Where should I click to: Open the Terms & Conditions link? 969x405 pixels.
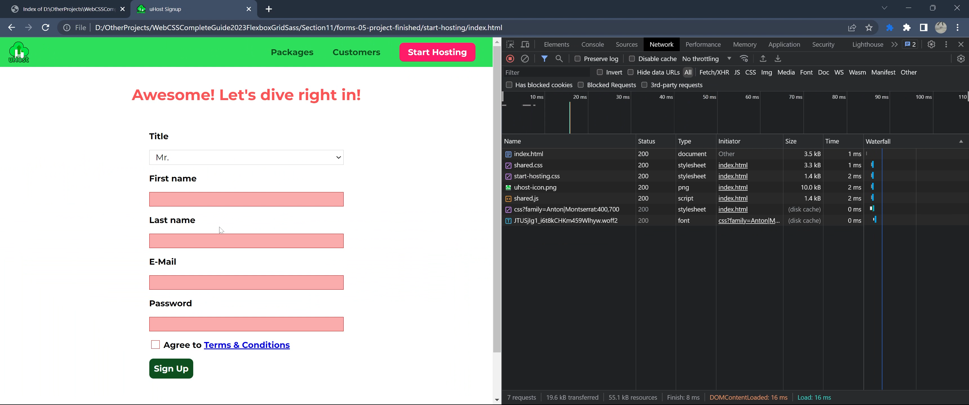point(246,345)
